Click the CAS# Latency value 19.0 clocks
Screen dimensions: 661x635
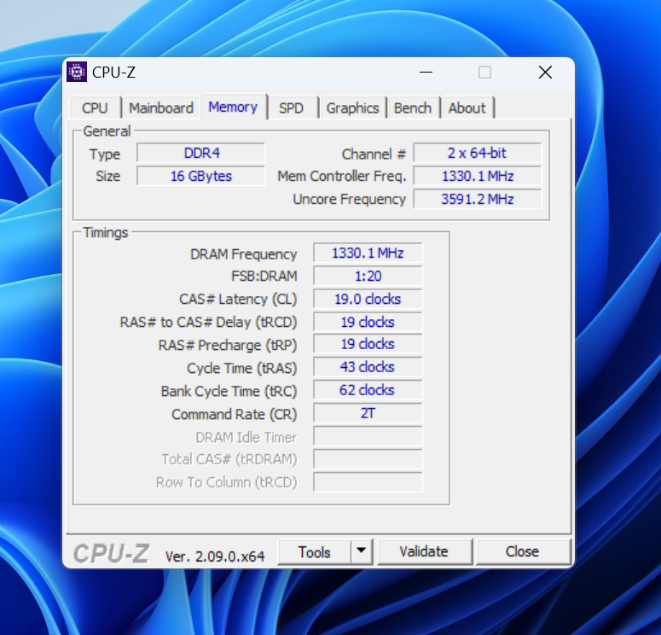[368, 299]
